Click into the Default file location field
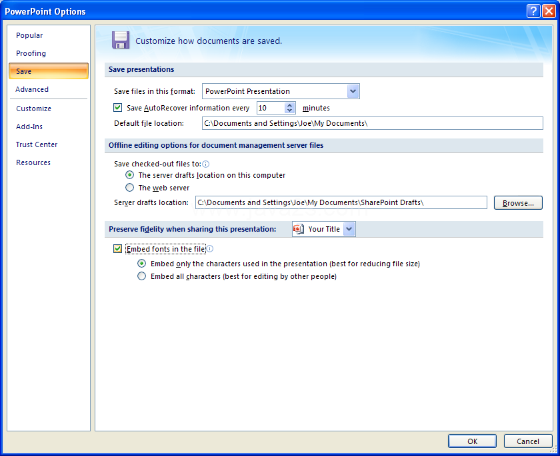This screenshot has width=560, height=456. tap(373, 123)
